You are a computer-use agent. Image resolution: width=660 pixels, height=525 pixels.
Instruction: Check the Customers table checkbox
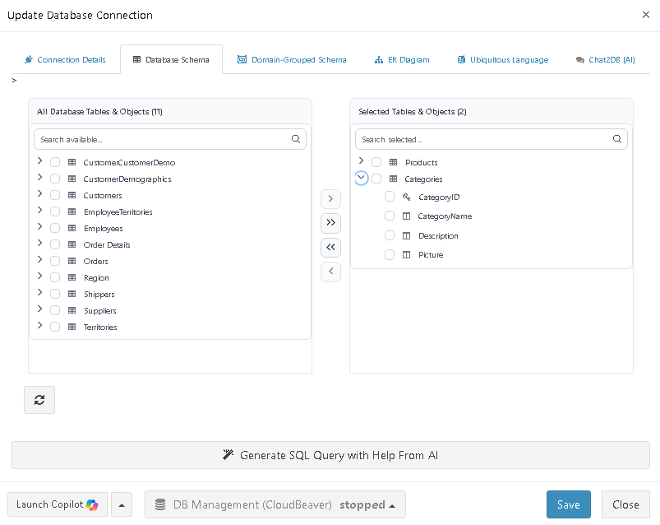(x=55, y=195)
